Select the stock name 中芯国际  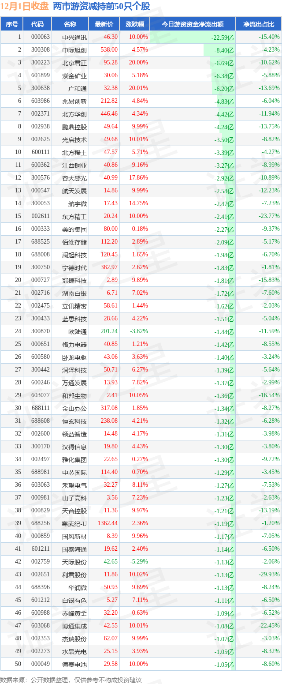tap(74, 472)
